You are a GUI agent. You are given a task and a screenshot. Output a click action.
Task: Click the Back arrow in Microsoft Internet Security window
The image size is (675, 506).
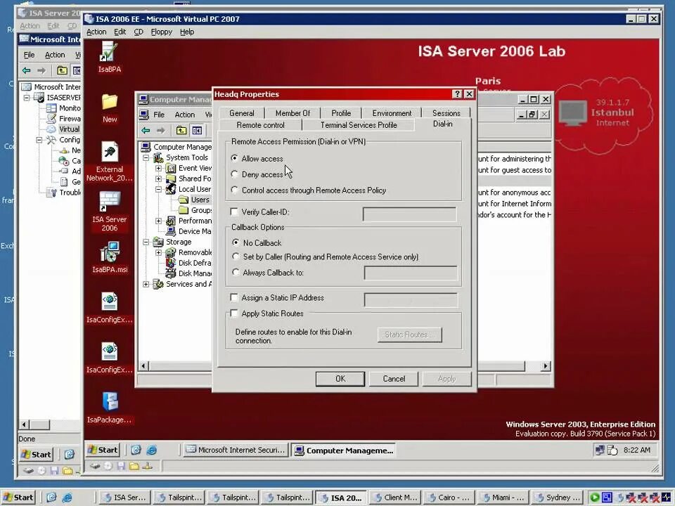27,70
